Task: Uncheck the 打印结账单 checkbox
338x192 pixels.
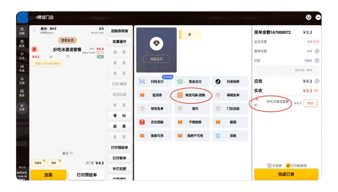Action: click(288, 166)
